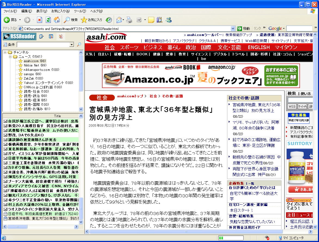319x242 pixels.
Task: Click the Edit with Word icon
Action: coord(139,20)
